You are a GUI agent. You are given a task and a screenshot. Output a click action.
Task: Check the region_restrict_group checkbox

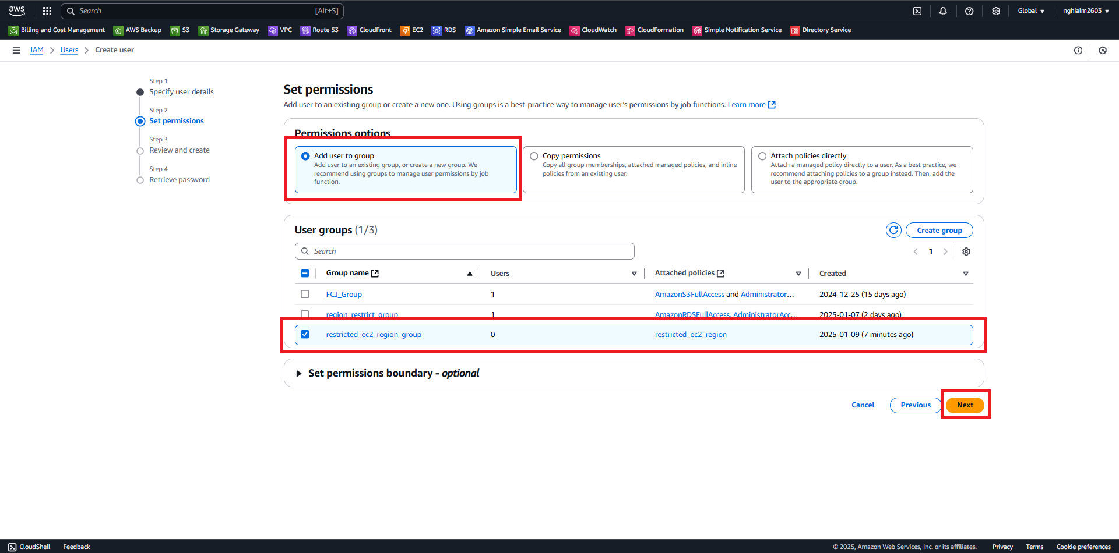[x=305, y=314]
